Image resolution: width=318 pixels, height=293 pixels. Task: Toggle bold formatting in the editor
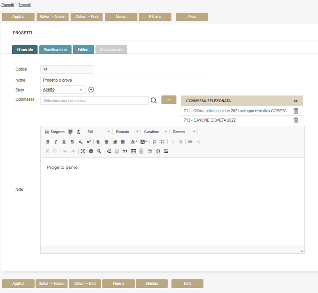click(48, 142)
